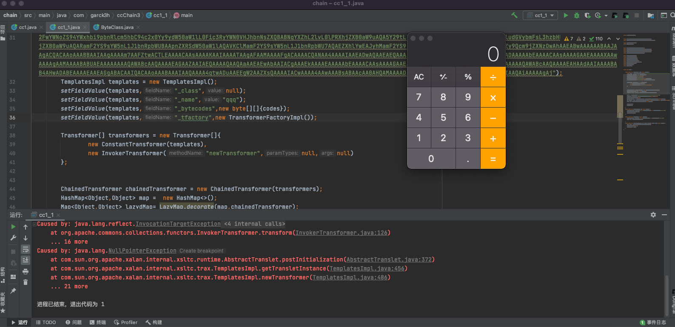This screenshot has width=675, height=327.
Task: Open the cc1_1 run configuration dropdown
Action: (x=540, y=15)
